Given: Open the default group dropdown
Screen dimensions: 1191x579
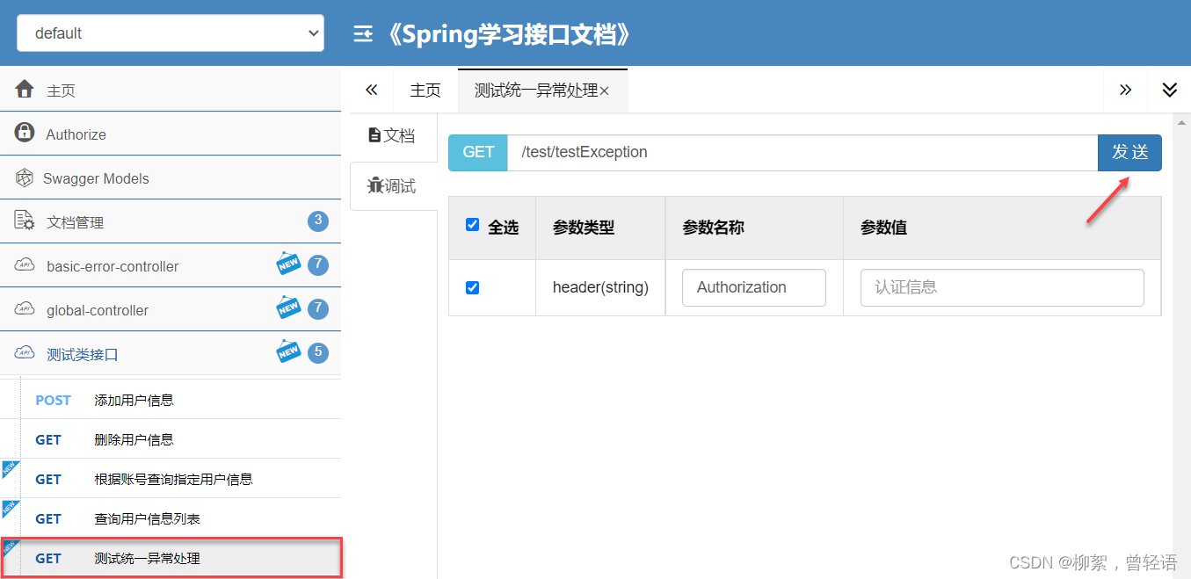Looking at the screenshot, I should coord(171,33).
